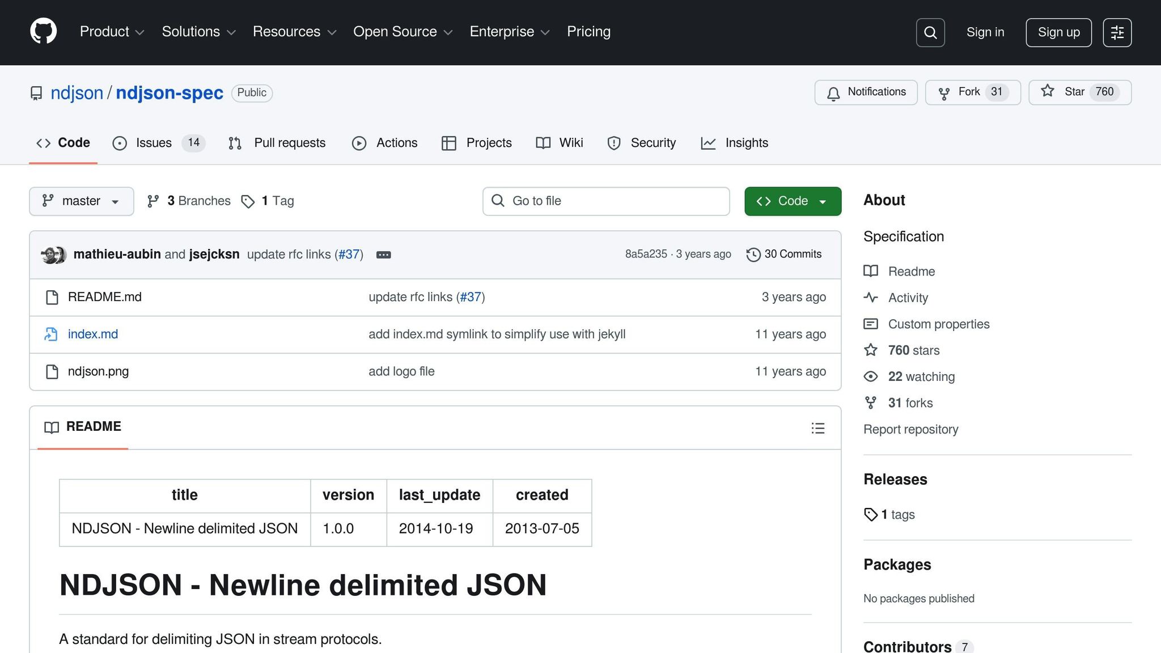This screenshot has height=653, width=1161.
Task: Go to the GitHub homepage logo
Action: pos(44,31)
